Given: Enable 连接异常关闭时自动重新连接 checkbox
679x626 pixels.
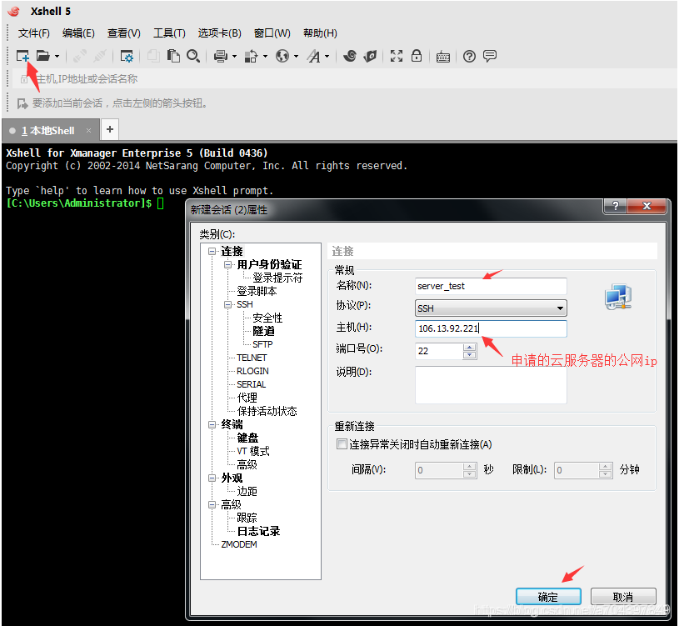Looking at the screenshot, I should 342,444.
